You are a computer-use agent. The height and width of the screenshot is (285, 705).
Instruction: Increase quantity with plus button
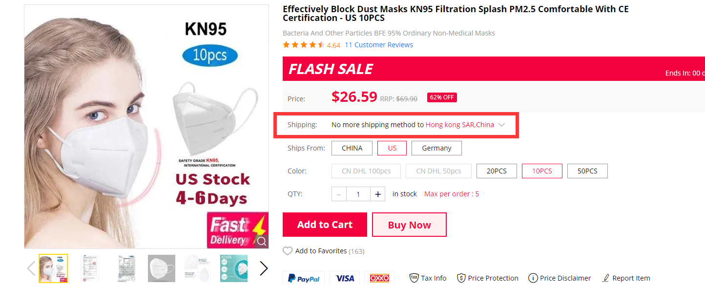coord(378,194)
